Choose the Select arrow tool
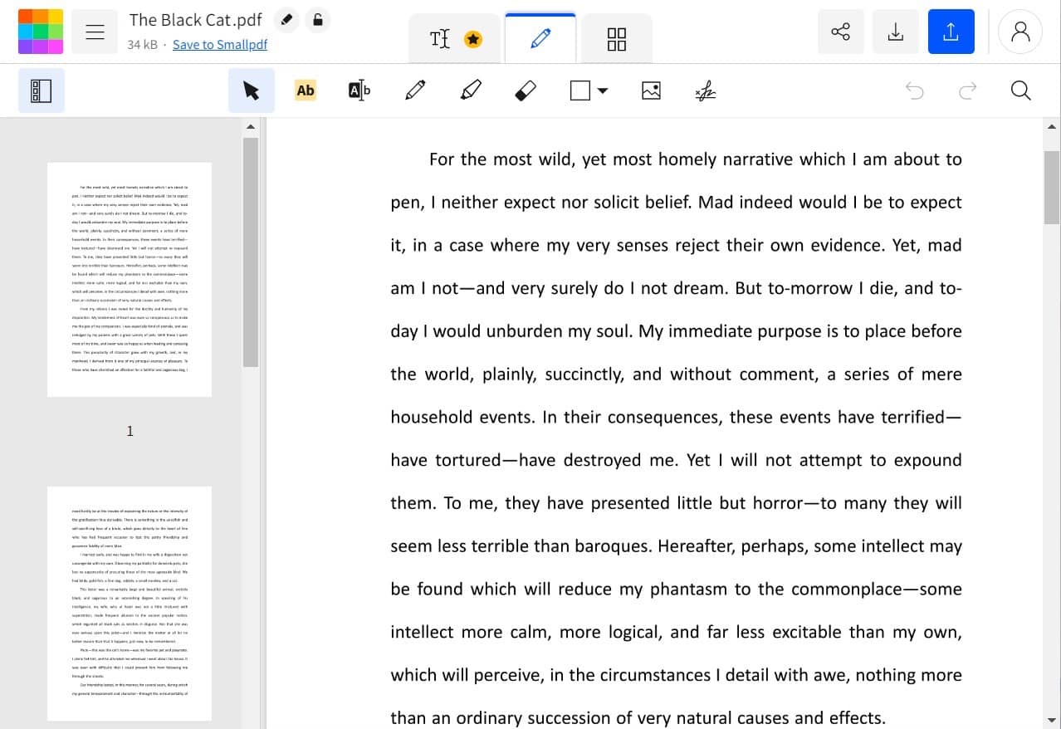This screenshot has width=1061, height=729. coord(252,91)
